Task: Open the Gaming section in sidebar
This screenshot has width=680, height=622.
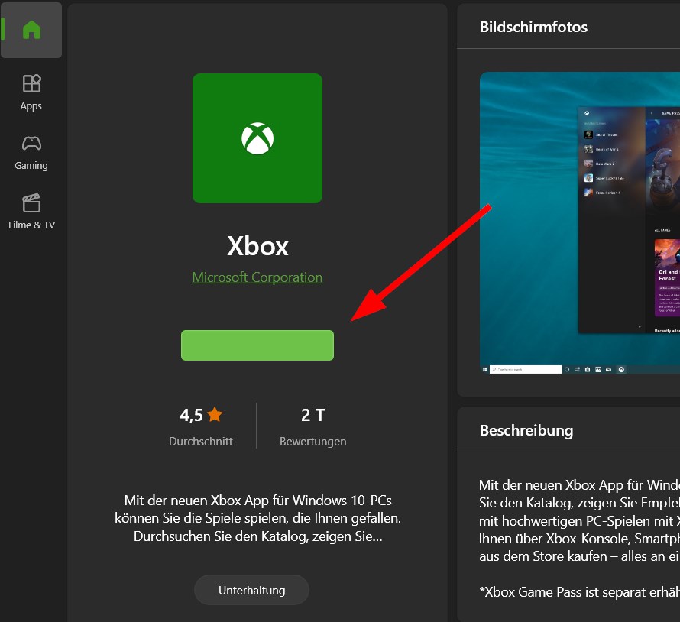Action: pos(31,153)
